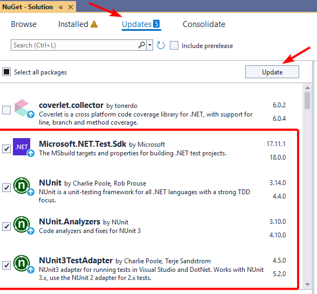Click the NUnit3TestAdapter installed version 4.5.0
This screenshot has height=294, width=317.
point(279,261)
